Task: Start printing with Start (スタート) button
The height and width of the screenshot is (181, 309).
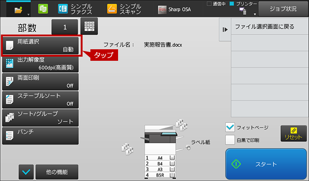Action: [x=266, y=164]
